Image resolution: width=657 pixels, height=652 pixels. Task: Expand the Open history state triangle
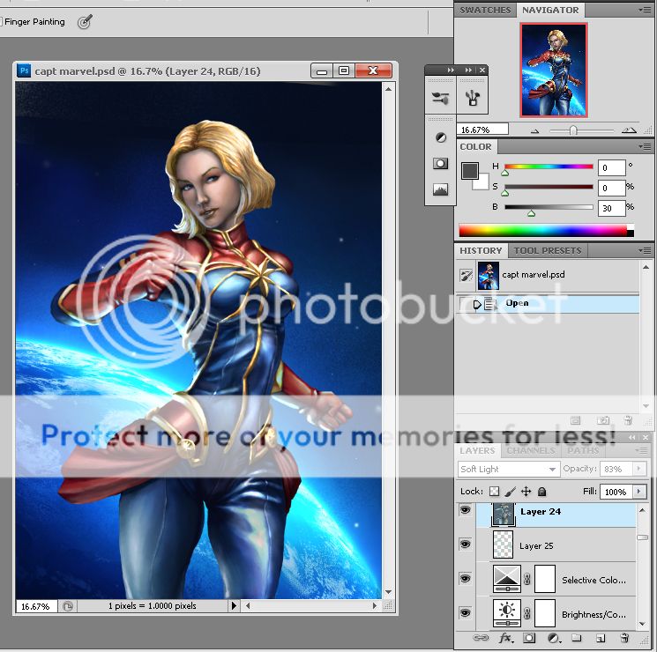477,305
